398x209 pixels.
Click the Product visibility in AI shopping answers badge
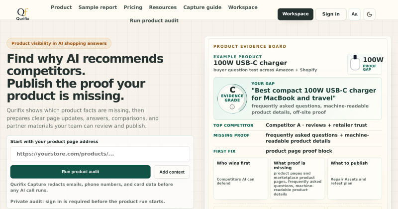(59, 43)
